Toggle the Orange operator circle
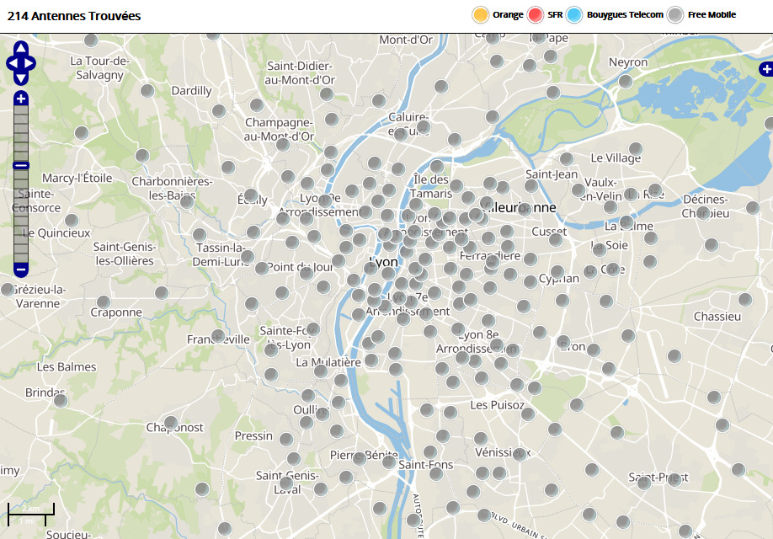Viewport: 773px width, 539px height. pyautogui.click(x=480, y=14)
